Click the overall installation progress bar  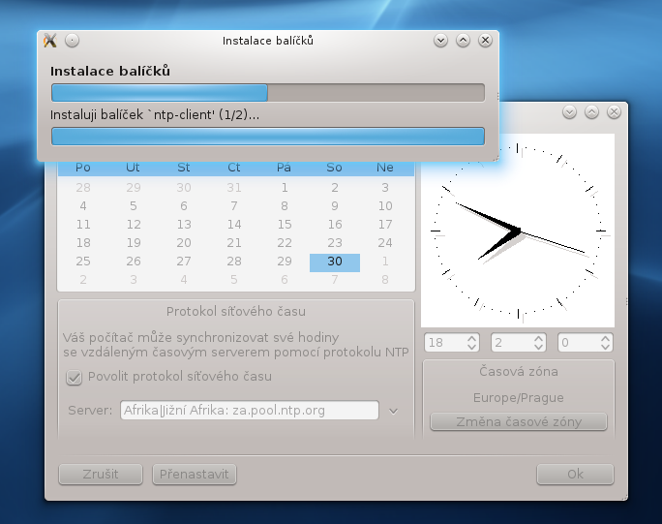click(x=268, y=93)
